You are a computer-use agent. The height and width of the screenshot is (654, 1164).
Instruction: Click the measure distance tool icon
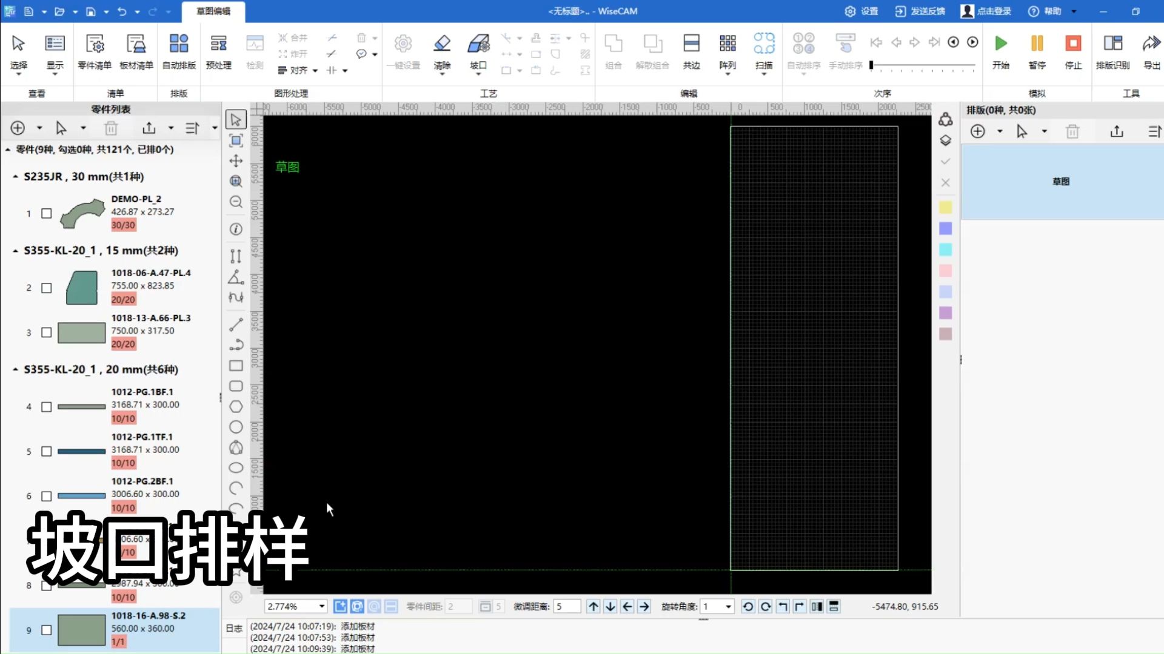236,256
